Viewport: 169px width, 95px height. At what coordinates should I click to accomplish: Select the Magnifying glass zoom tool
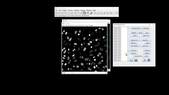click(85, 13)
